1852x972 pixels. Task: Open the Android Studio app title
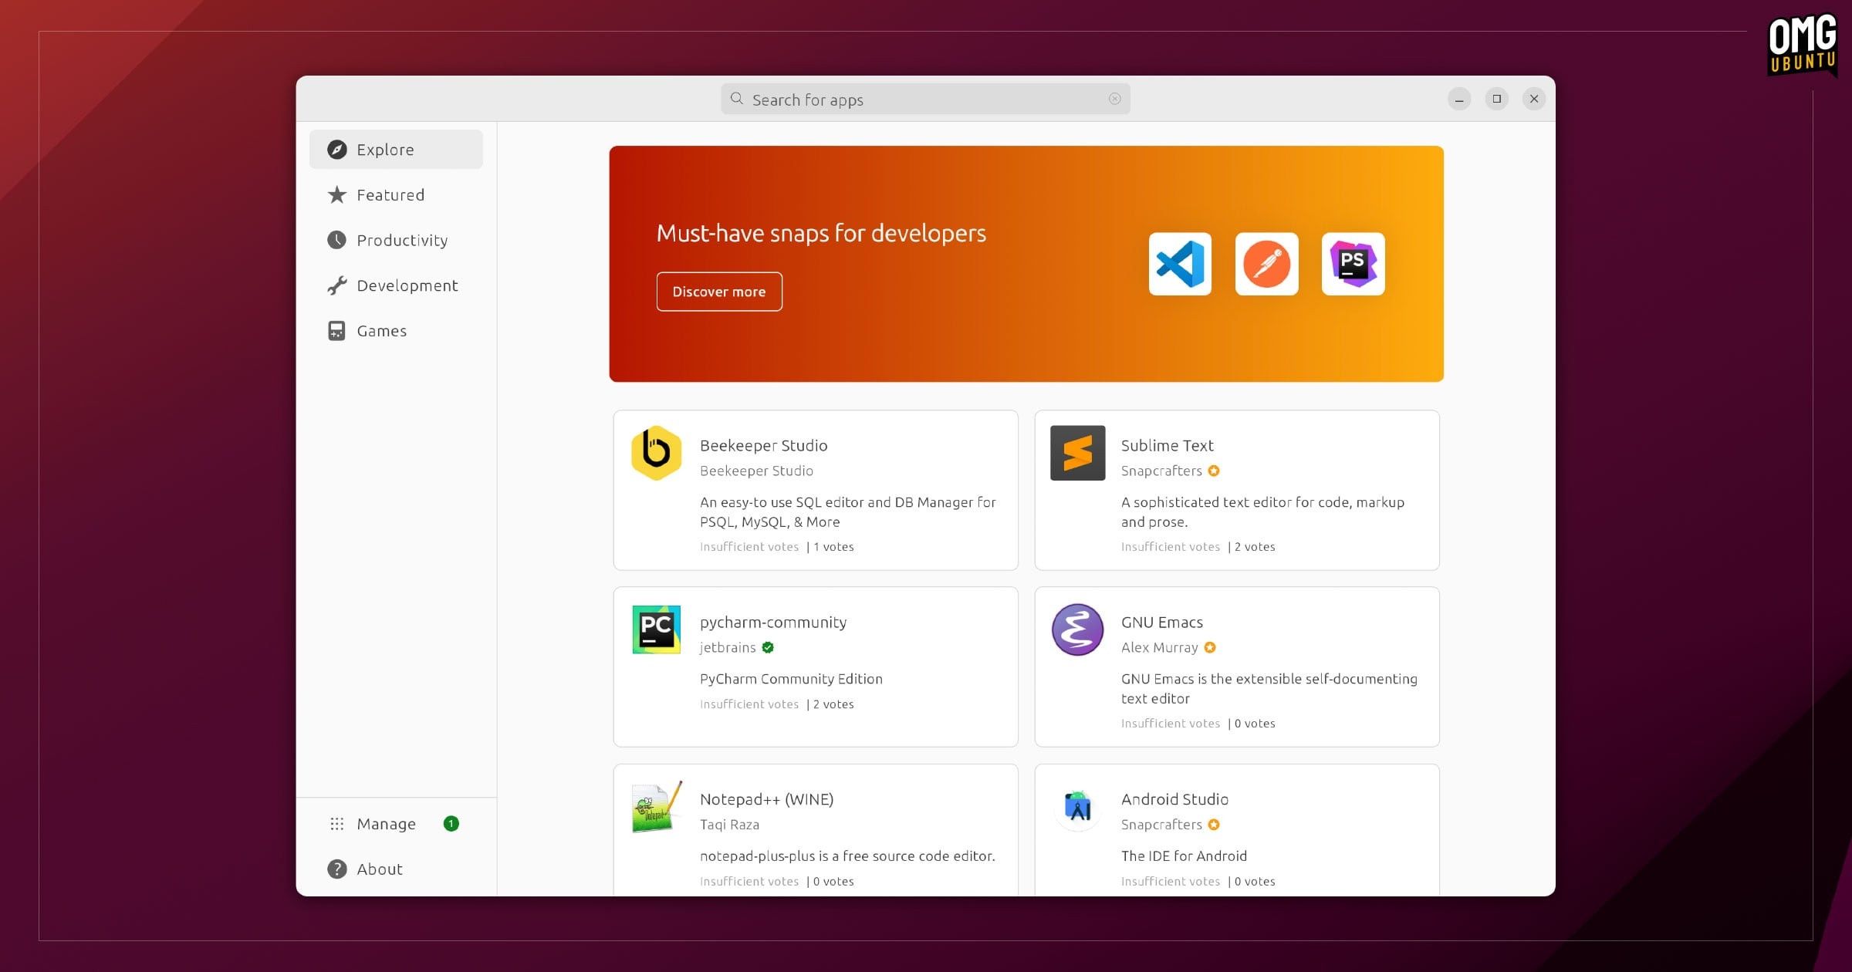pyautogui.click(x=1174, y=799)
